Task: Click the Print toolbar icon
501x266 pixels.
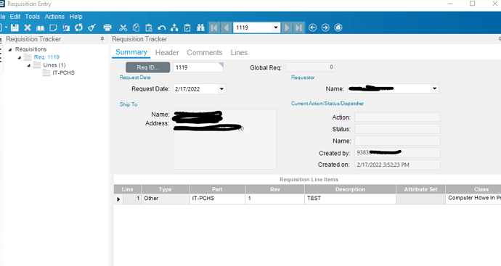Action: [107, 28]
